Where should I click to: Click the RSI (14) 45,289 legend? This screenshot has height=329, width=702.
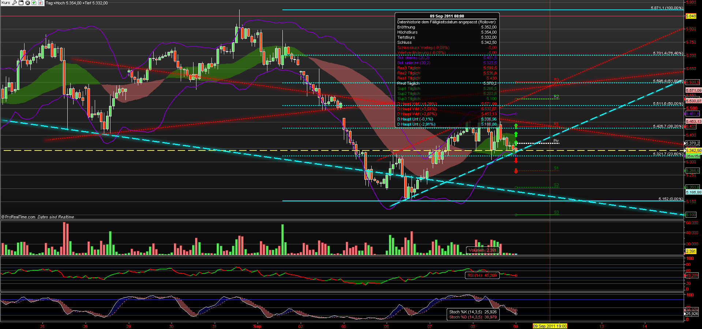tap(482, 276)
